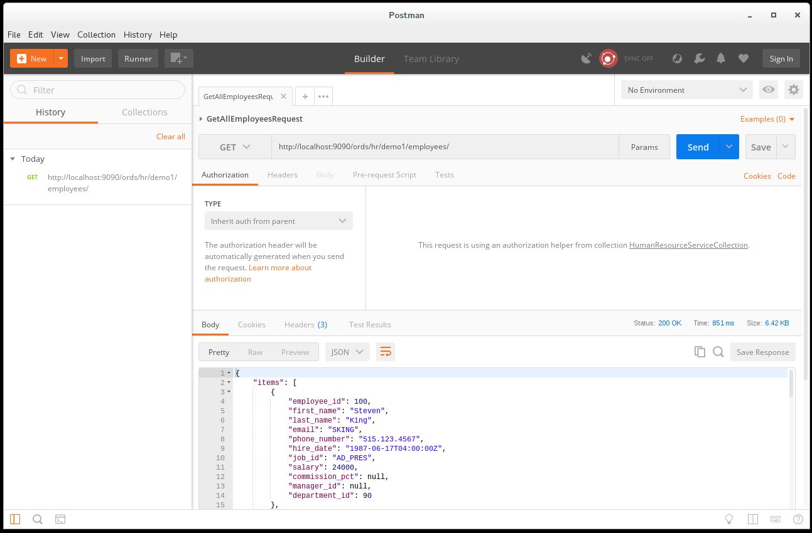Toggle environment quick look eye icon
Screen dimensions: 812x533
click(768, 90)
